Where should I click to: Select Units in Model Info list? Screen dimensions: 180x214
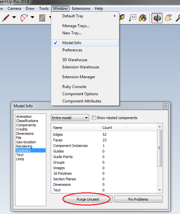pyautogui.click(x=30, y=159)
